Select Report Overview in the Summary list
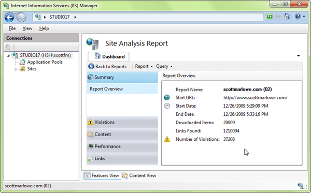The width and height of the screenshot is (311, 193). coord(122,89)
